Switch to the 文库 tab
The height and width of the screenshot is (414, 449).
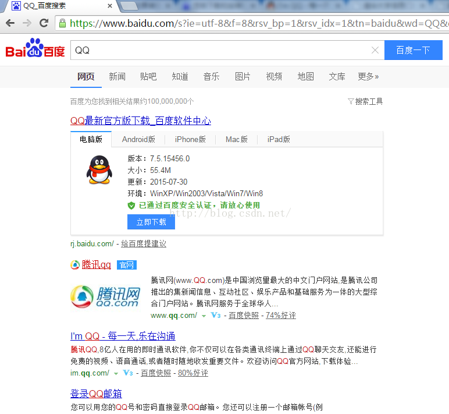(337, 76)
